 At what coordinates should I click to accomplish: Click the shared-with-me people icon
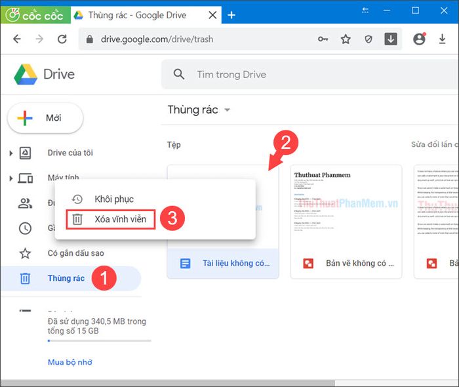(x=25, y=203)
